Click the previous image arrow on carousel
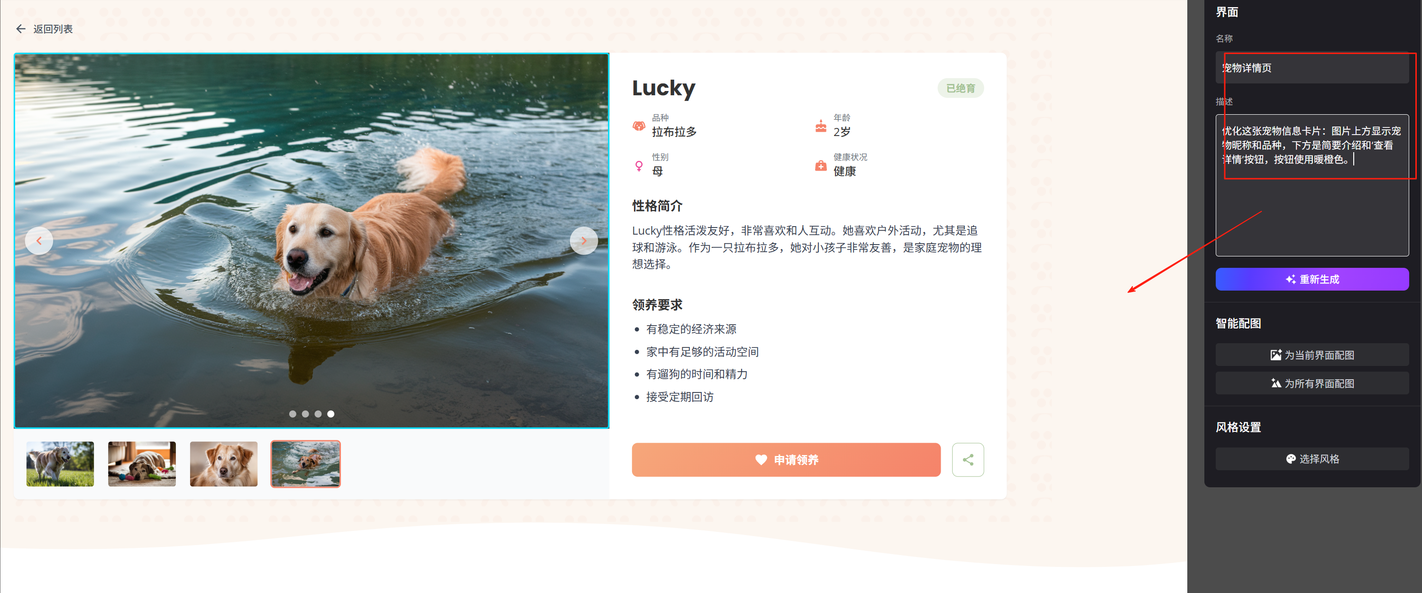 click(38, 240)
